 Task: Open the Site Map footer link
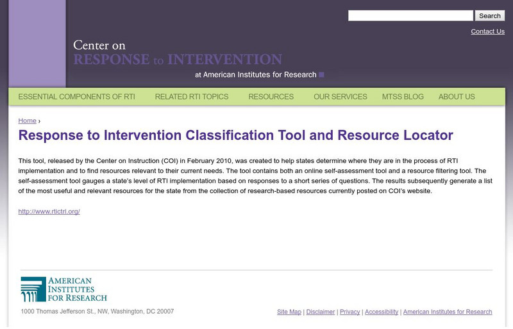coord(289,312)
